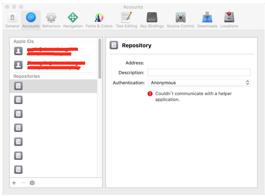Open the General preferences pane

point(12,20)
